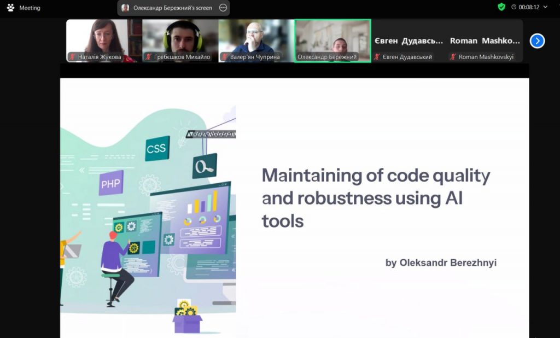Click the muted mic icon on Валер'ян Чуприна
560x338 pixels.
point(224,57)
